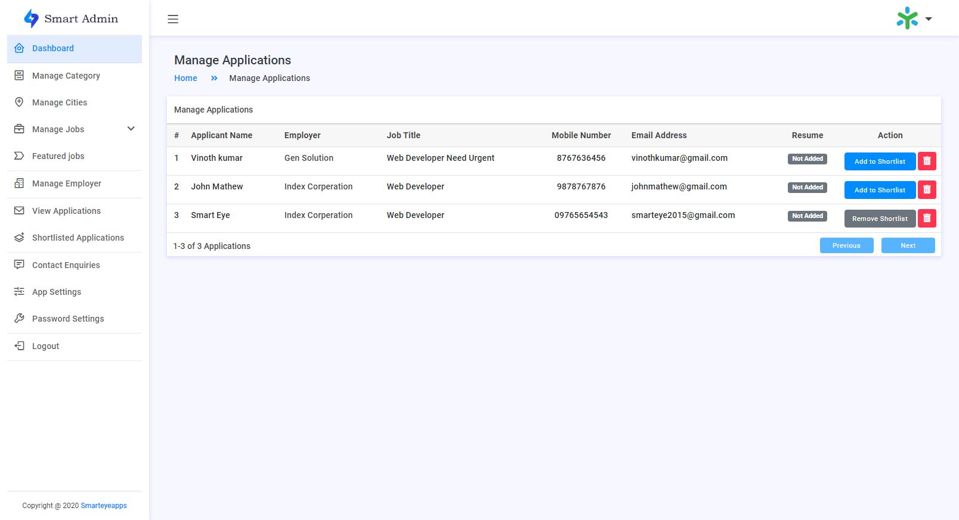959x520 pixels.
Task: Click the Next pagination button
Action: [x=908, y=245]
